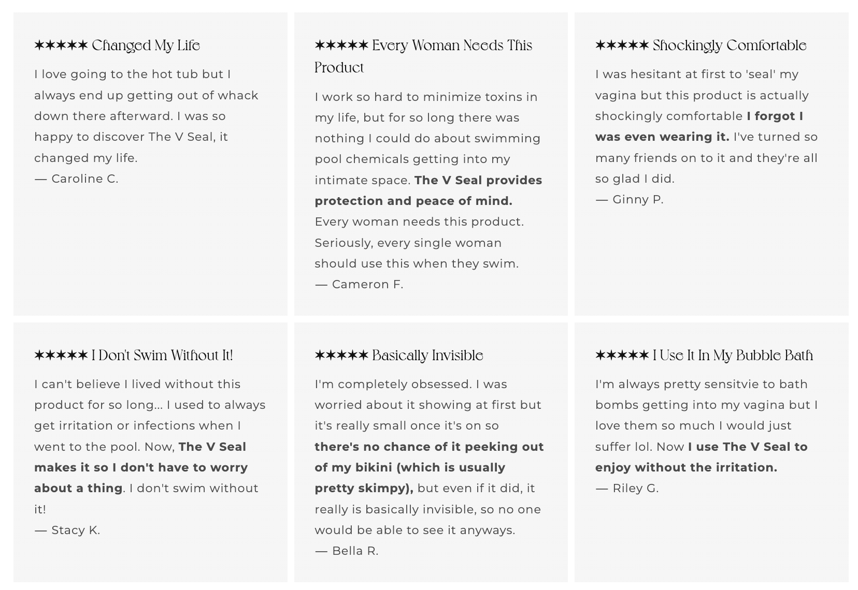Image resolution: width=858 pixels, height=590 pixels.
Task: Click bold text "protection and peace of mind"
Action: (x=413, y=201)
